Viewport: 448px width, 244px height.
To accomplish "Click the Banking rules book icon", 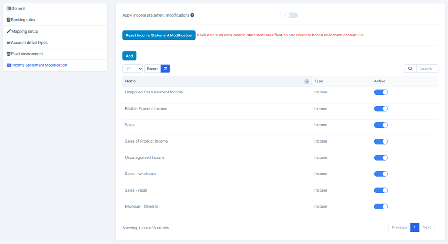I will point(9,20).
